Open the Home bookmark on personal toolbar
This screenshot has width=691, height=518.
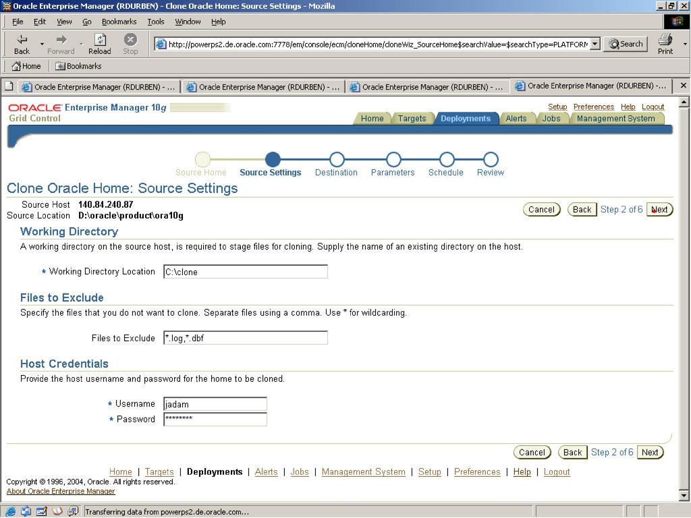pyautogui.click(x=26, y=66)
